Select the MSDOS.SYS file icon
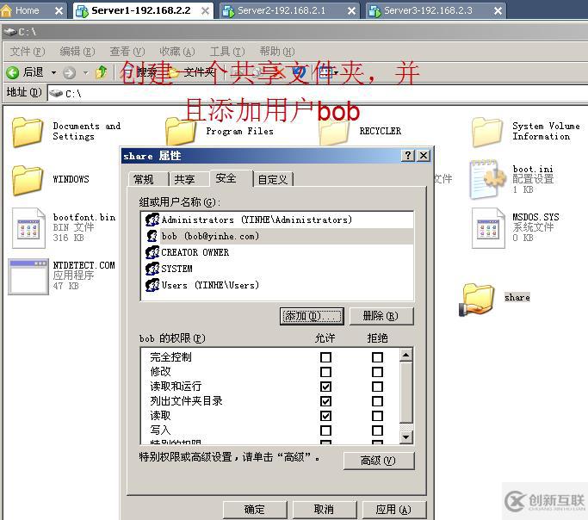Viewport: 588px width, 520px height. 488,228
